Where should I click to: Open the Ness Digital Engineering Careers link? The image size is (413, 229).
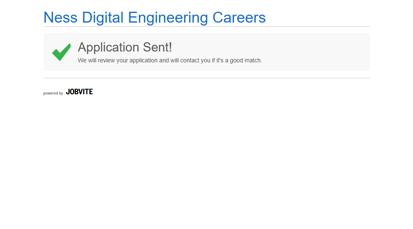[x=154, y=18]
